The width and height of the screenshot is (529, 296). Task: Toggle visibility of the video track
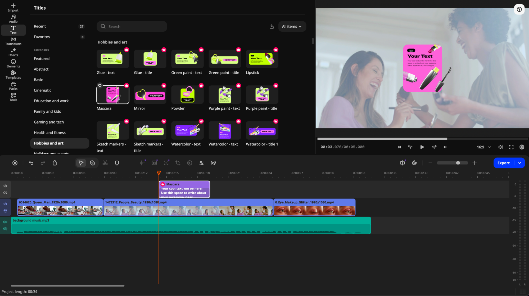click(x=5, y=204)
